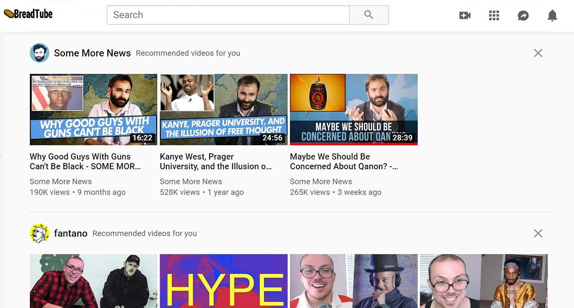The height and width of the screenshot is (308, 574).
Task: Focus the Search input field
Action: (x=228, y=15)
